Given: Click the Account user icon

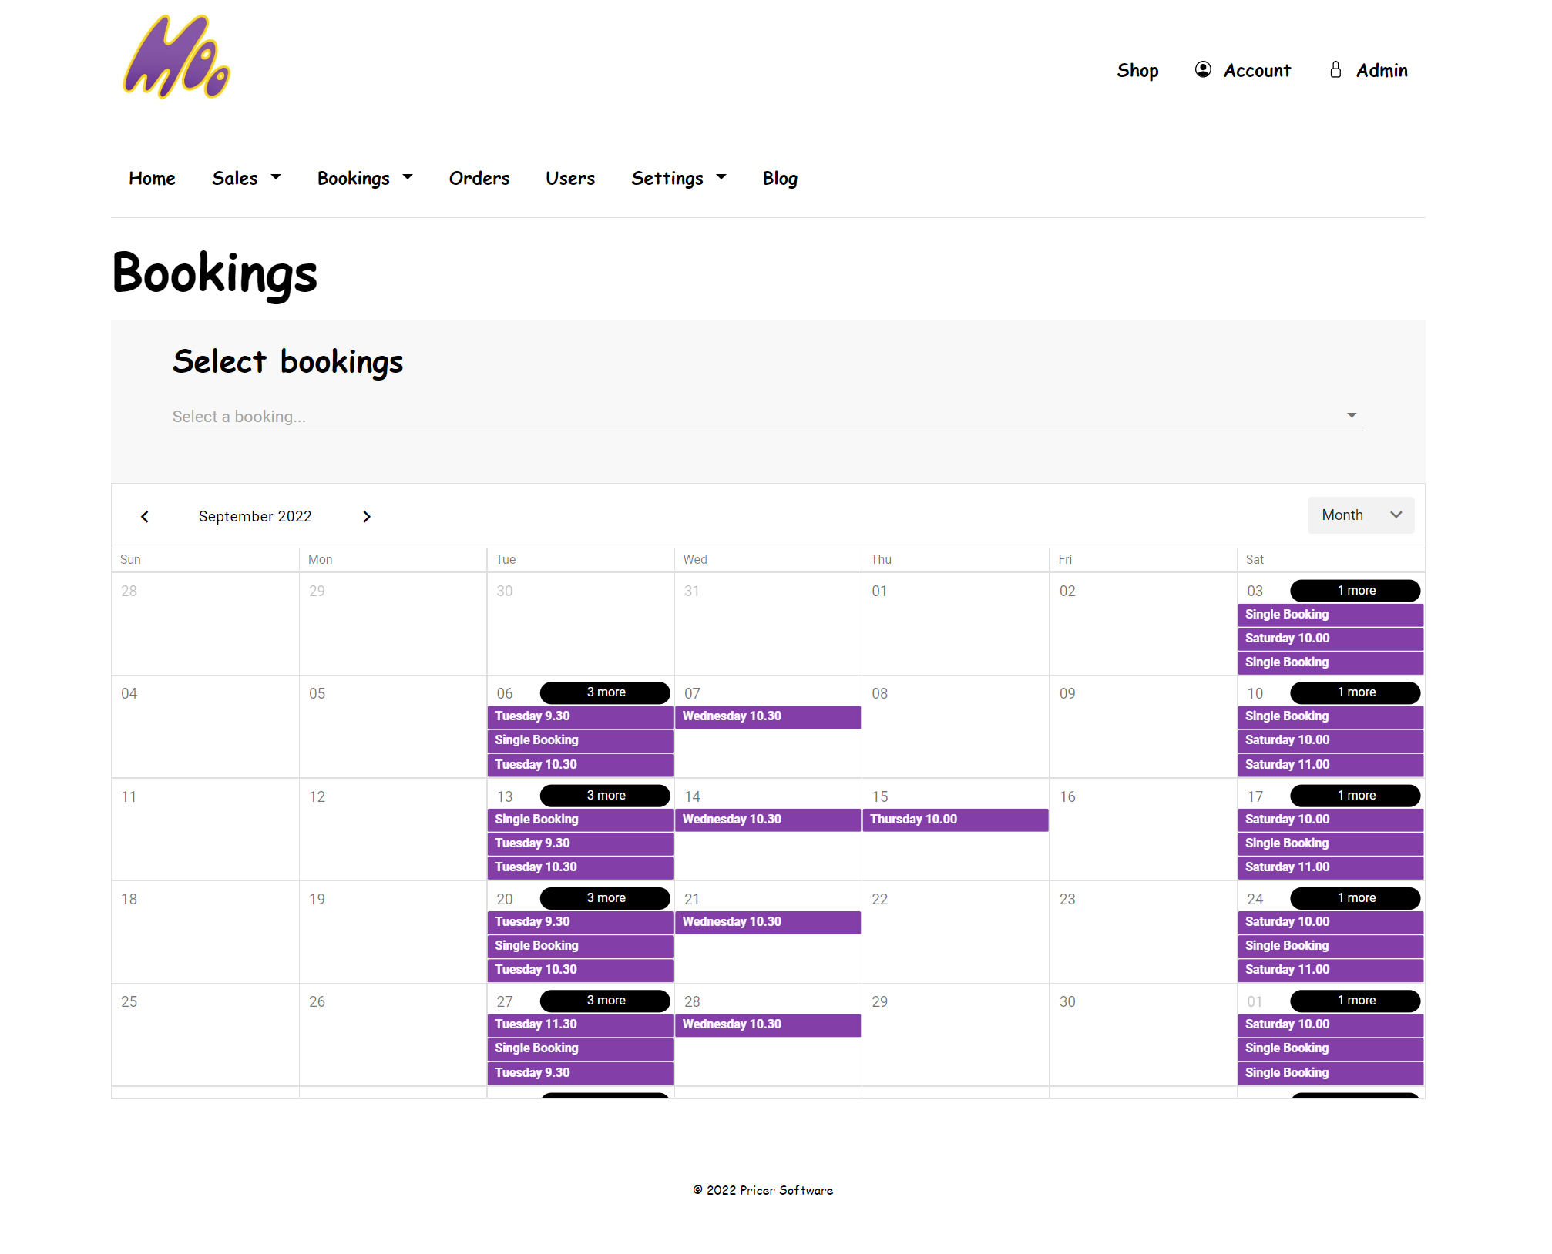Looking at the screenshot, I should coord(1203,70).
